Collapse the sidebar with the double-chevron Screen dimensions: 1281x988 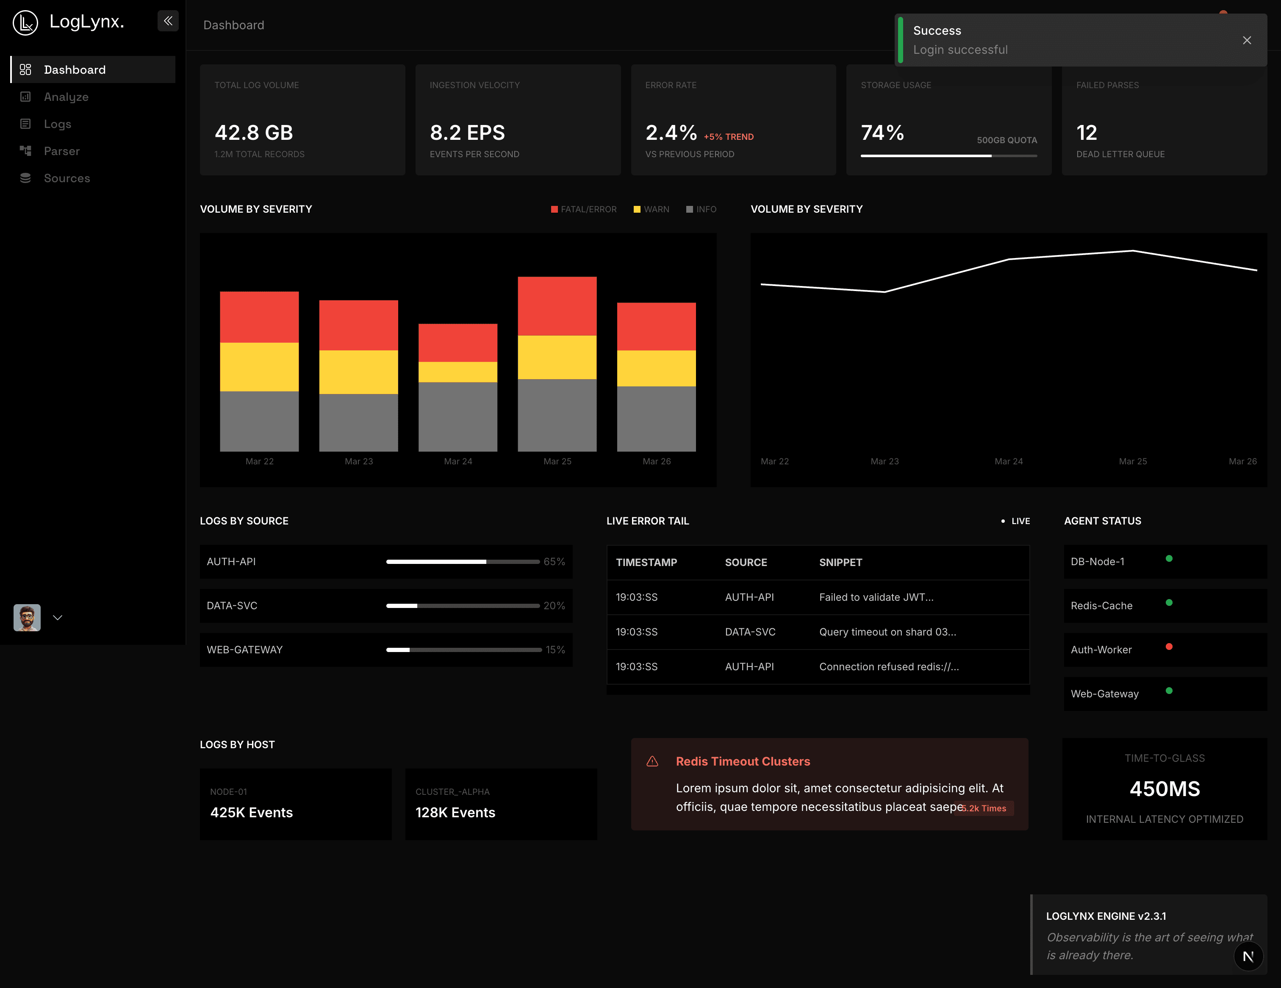pos(168,21)
